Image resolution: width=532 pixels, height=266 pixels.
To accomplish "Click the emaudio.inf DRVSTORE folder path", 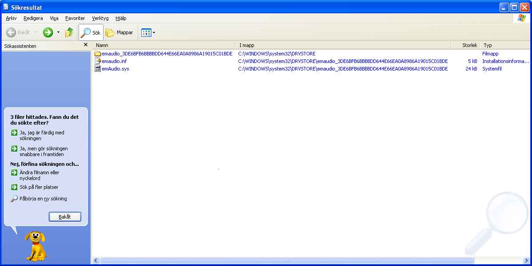I will [x=343, y=61].
